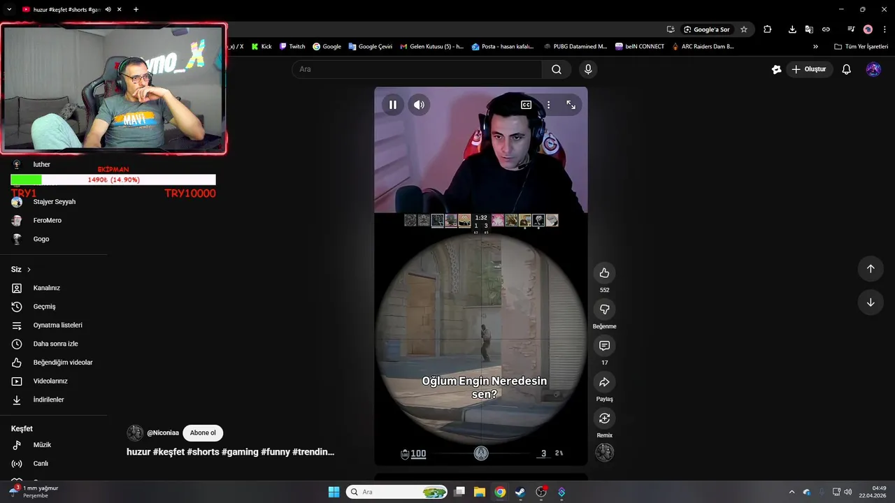Image resolution: width=895 pixels, height=503 pixels.
Task: Open the Shorts three-dot options menu
Action: click(x=548, y=105)
